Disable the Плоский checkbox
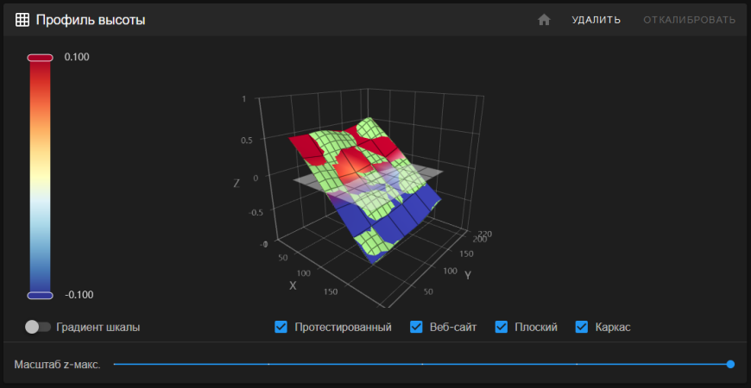The height and width of the screenshot is (388, 751). [502, 327]
